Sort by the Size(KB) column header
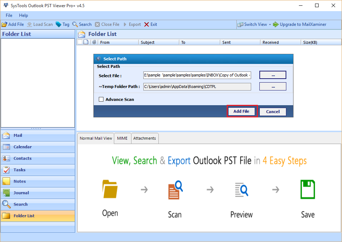The image size is (342, 242). pos(321,42)
